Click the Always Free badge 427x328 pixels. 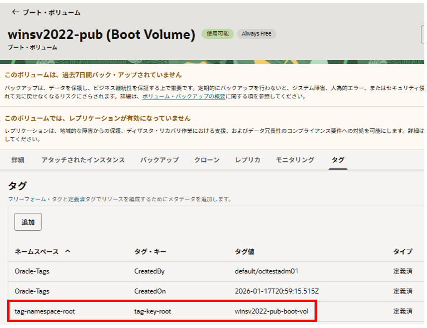click(x=256, y=34)
